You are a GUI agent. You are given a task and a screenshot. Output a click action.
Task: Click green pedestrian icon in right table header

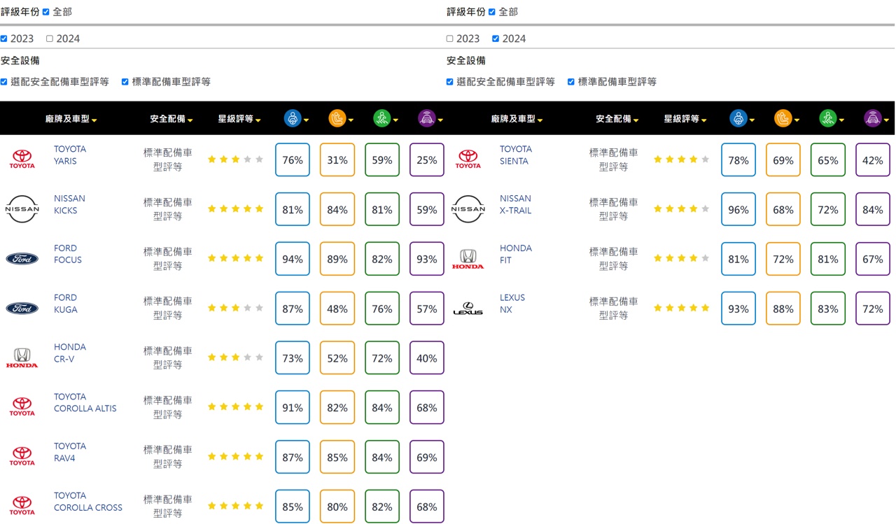[828, 119]
